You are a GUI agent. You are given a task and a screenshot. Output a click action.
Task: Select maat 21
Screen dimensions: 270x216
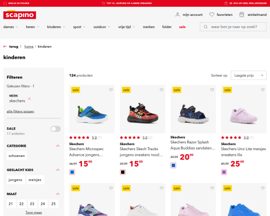[11, 203]
